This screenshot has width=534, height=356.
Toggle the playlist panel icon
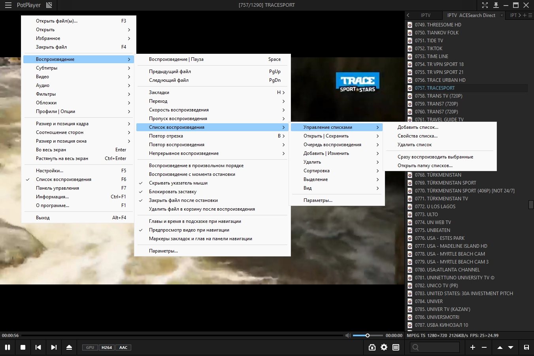pyautogui.click(x=396, y=347)
